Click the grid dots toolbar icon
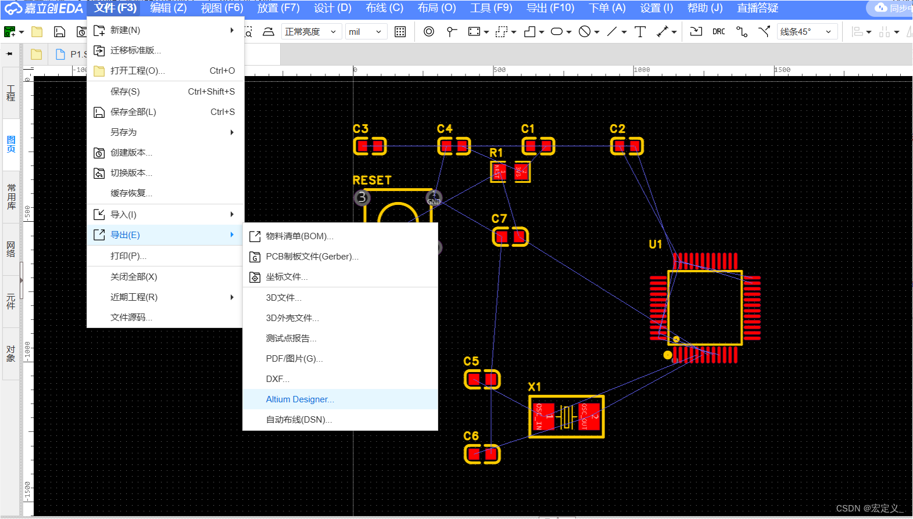Viewport: 913px width, 519px height. [x=400, y=32]
